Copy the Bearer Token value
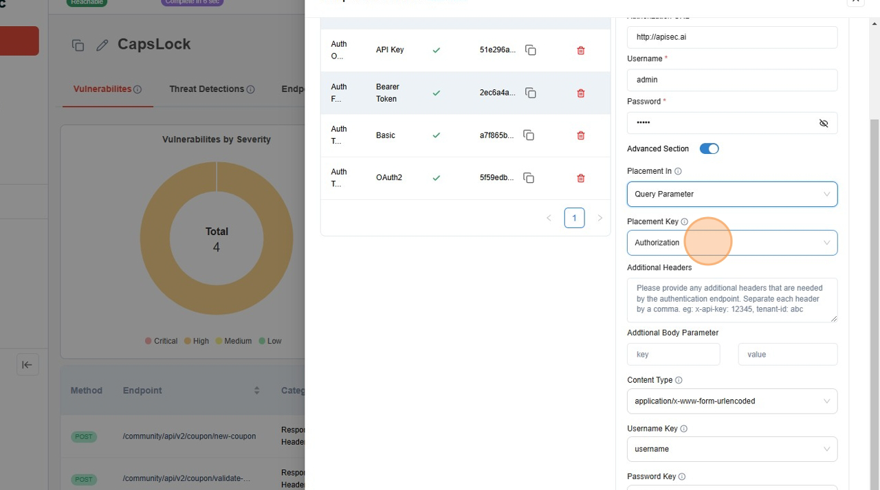 pos(530,93)
